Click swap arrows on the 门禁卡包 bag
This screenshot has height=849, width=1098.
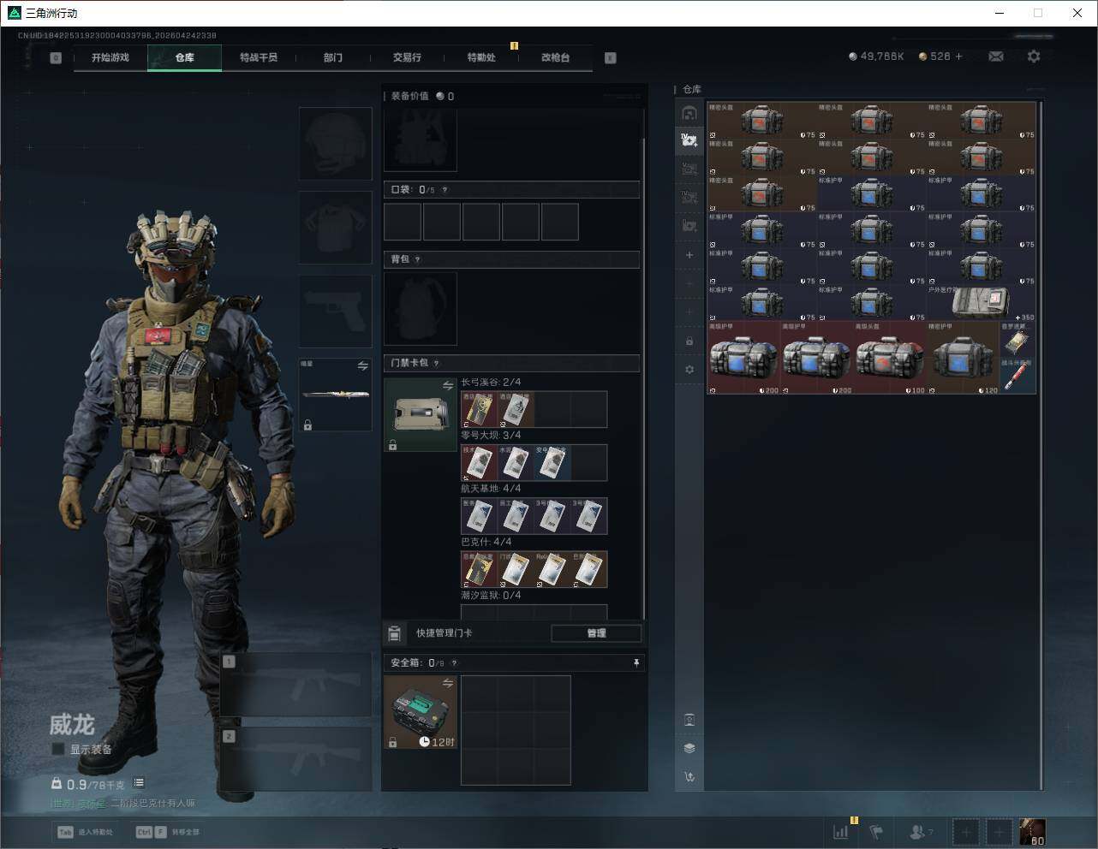(447, 386)
